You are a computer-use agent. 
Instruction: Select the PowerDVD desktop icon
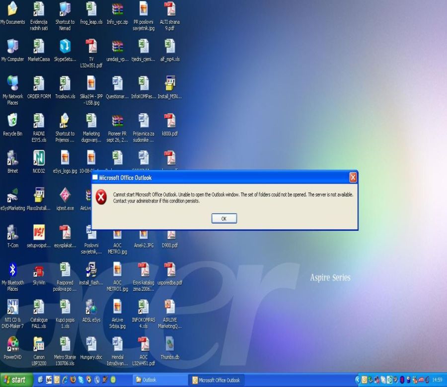coord(12,348)
